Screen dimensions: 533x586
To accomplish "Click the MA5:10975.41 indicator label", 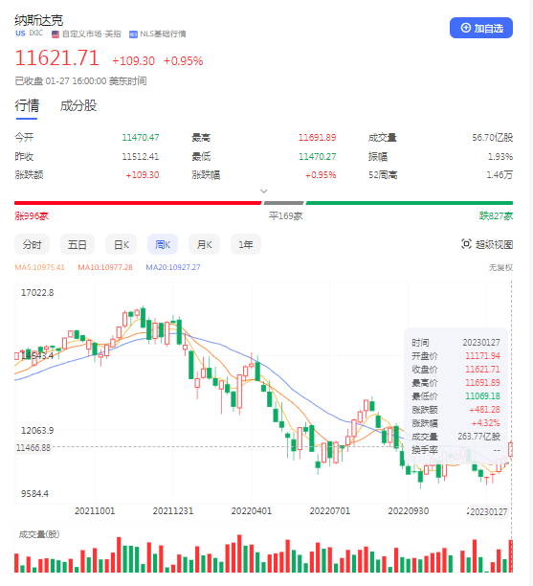I will point(39,267).
